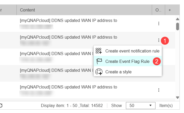Click the scrollbar down arrow

[x=177, y=97]
